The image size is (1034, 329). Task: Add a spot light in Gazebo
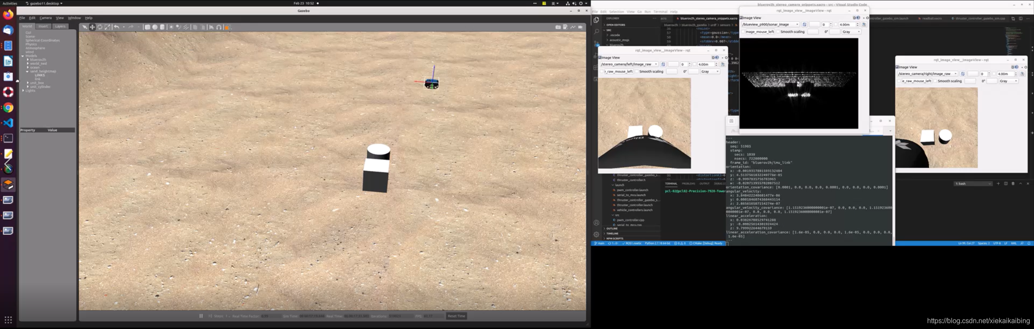(x=178, y=27)
